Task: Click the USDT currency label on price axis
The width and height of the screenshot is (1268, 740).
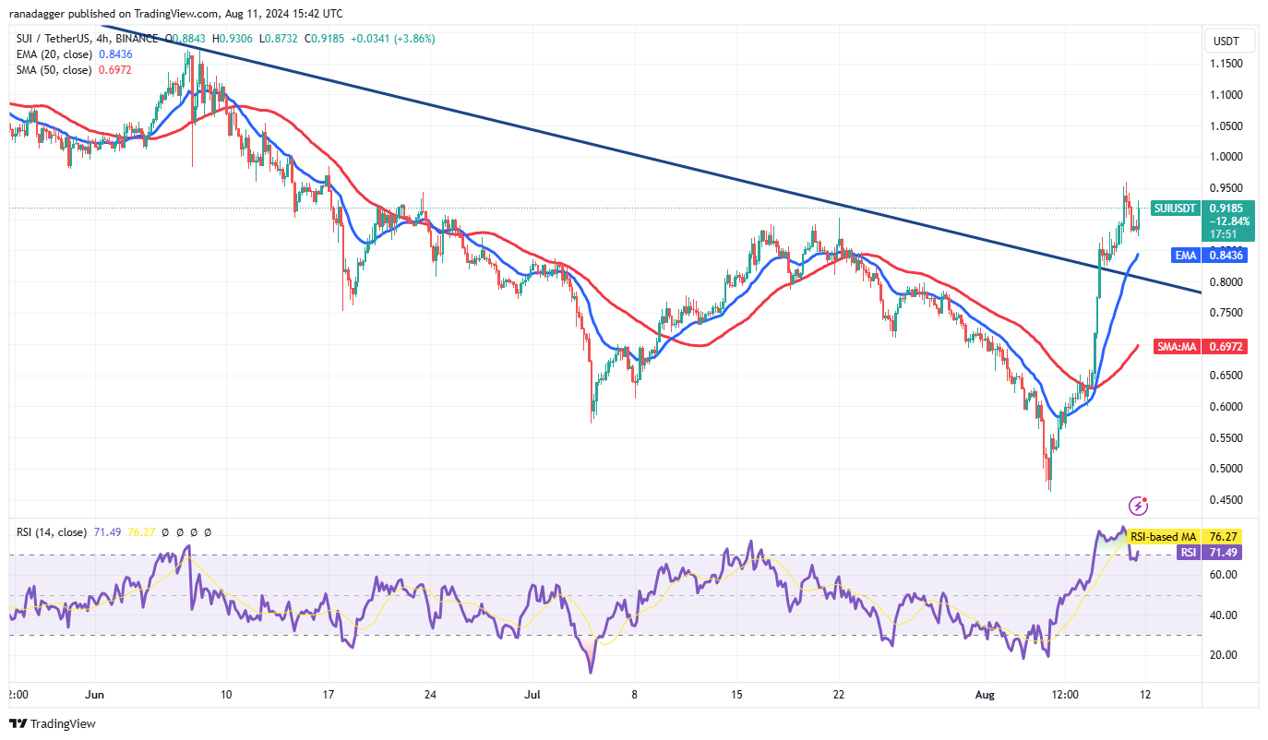Action: click(x=1226, y=42)
